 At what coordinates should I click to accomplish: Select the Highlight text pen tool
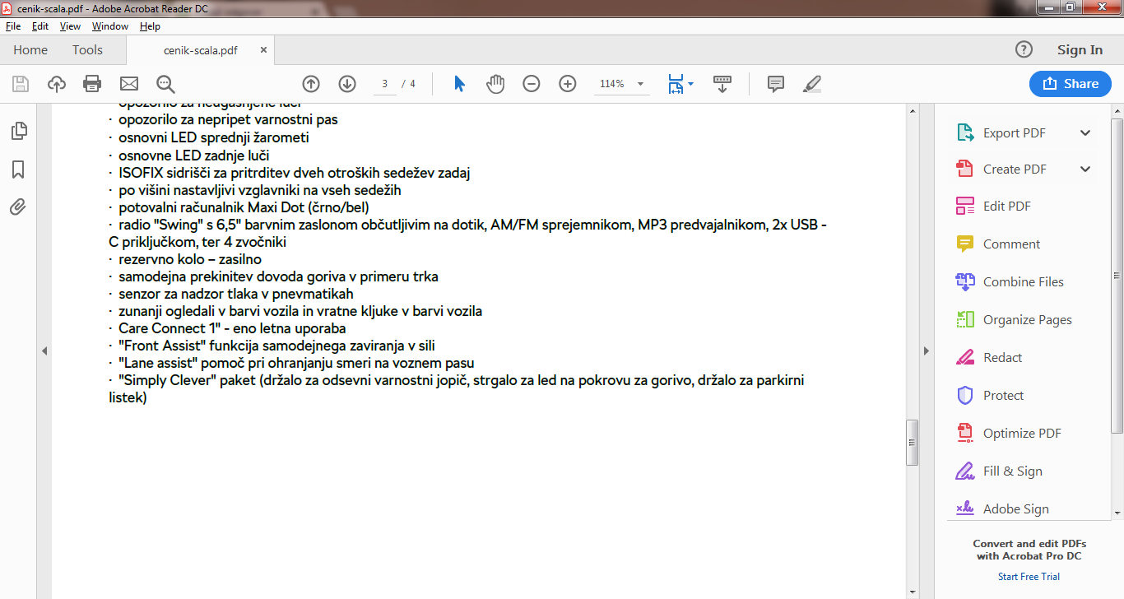pos(811,83)
